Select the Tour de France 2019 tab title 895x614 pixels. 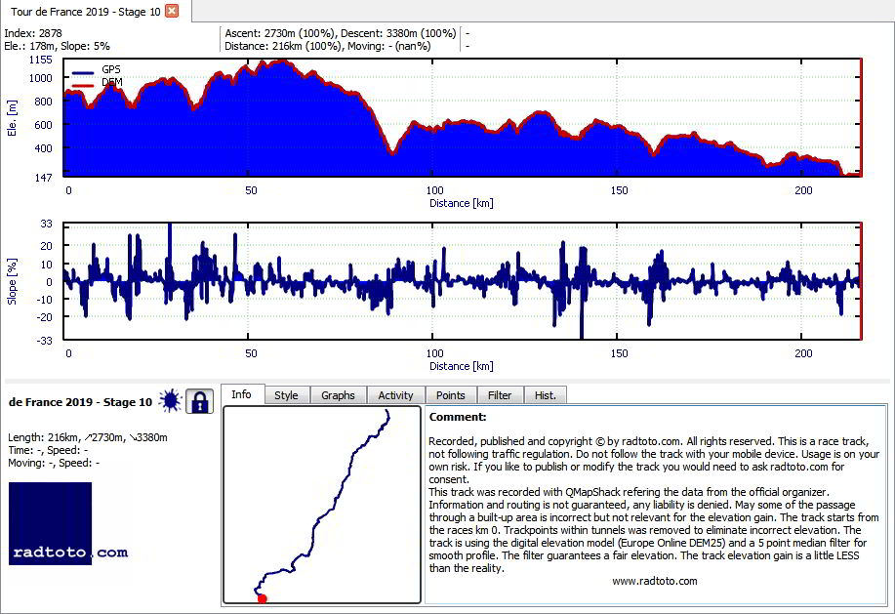[x=86, y=12]
